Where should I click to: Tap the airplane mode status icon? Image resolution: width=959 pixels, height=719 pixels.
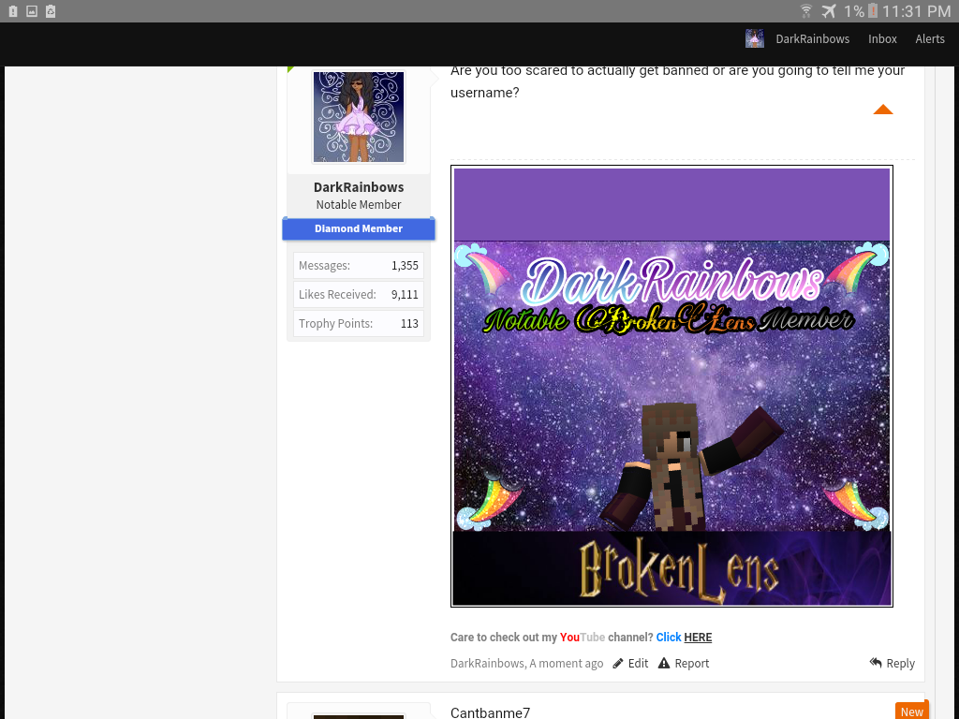point(829,11)
